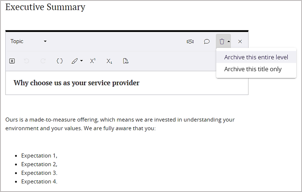
Task: Collapse the archive menu caret
Action: tap(229, 41)
